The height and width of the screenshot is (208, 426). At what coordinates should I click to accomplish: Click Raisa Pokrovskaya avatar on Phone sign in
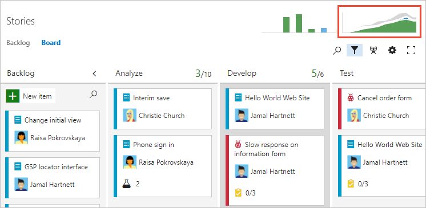coord(130,162)
